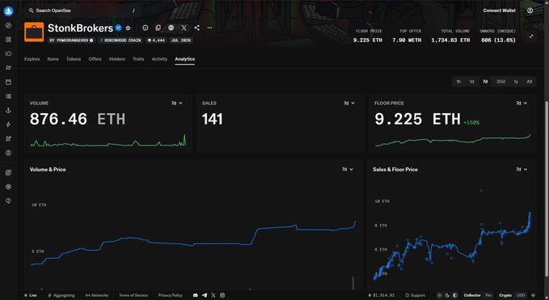Viewport: 549px width, 300px height.
Task: Show prices in Crypto
Action: (505, 295)
